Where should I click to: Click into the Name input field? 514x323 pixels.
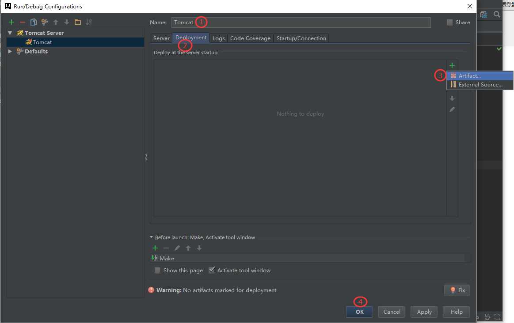click(x=301, y=22)
